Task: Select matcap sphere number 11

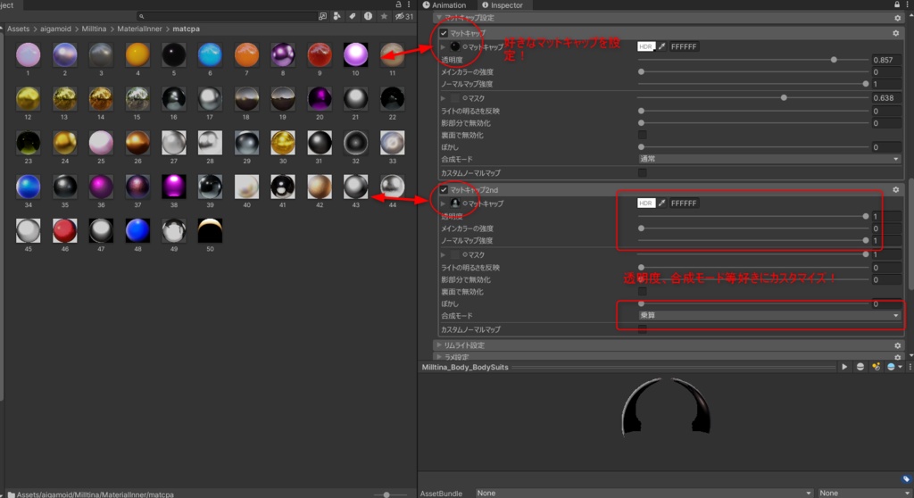Action: pyautogui.click(x=393, y=54)
